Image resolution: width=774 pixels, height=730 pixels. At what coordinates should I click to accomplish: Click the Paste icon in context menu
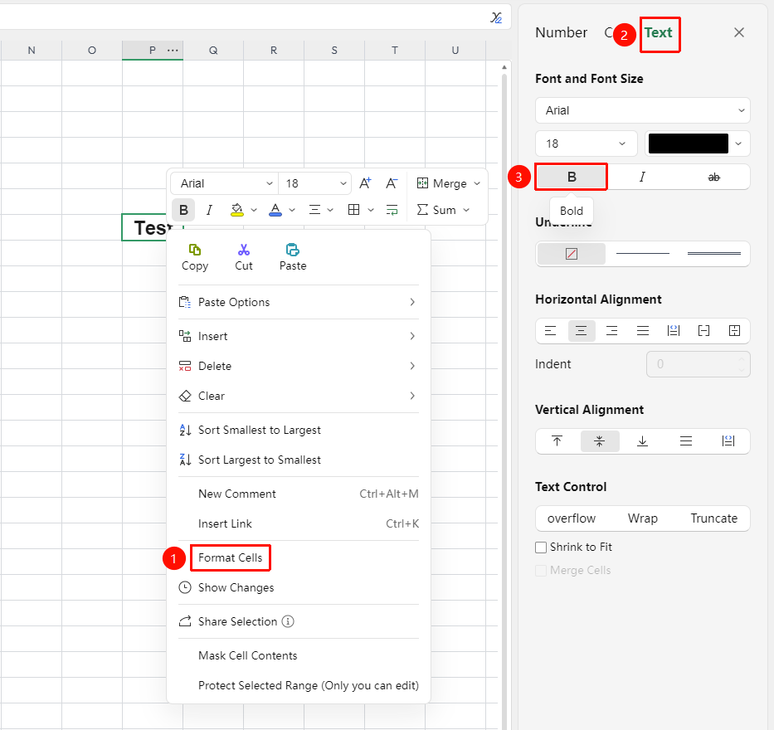pos(293,250)
